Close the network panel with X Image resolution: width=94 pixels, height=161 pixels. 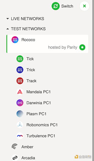84,6
